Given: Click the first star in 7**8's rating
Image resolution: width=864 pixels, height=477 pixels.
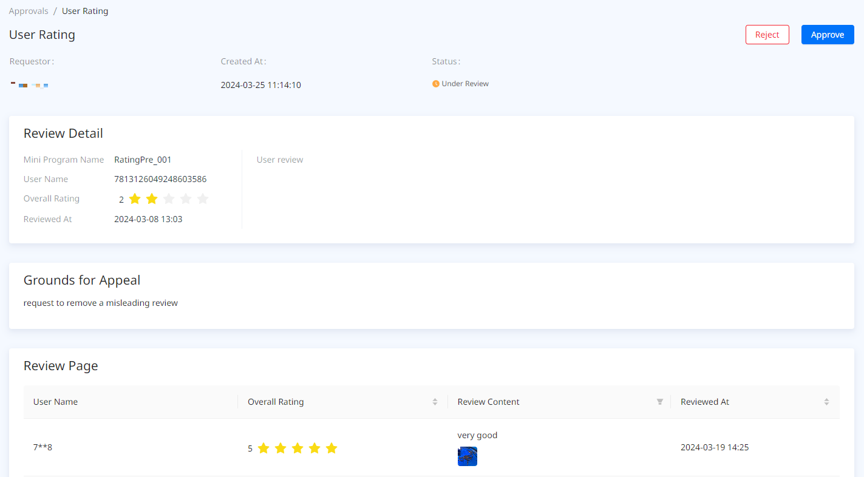Looking at the screenshot, I should point(263,448).
